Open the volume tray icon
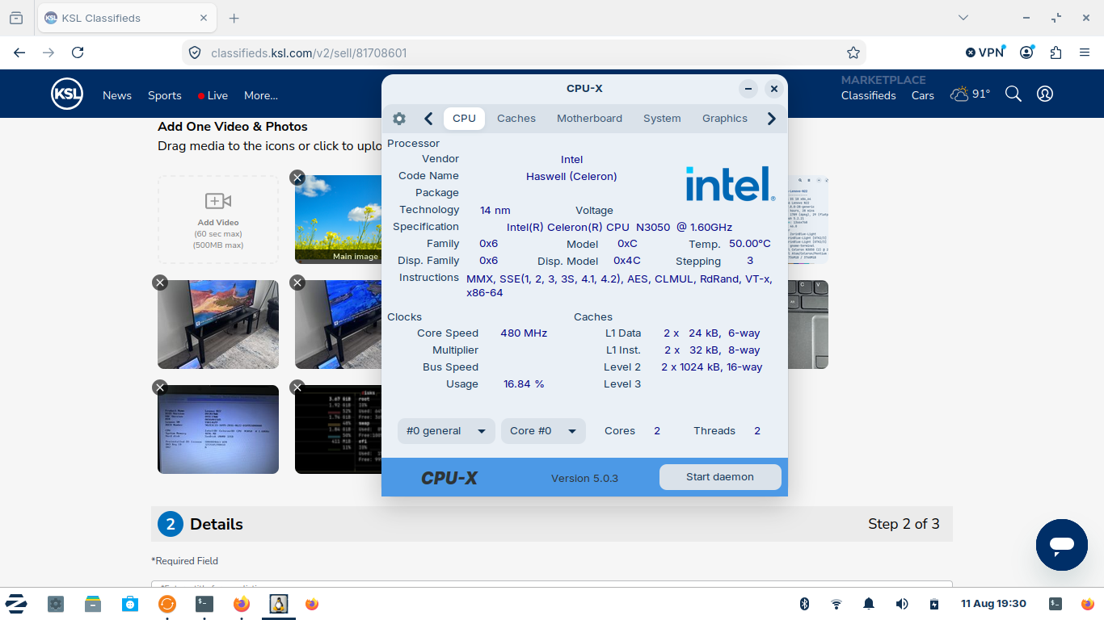 pos(902,604)
